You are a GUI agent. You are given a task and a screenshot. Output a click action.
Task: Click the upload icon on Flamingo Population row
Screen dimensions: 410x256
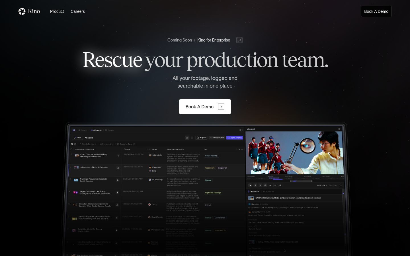[x=118, y=180]
